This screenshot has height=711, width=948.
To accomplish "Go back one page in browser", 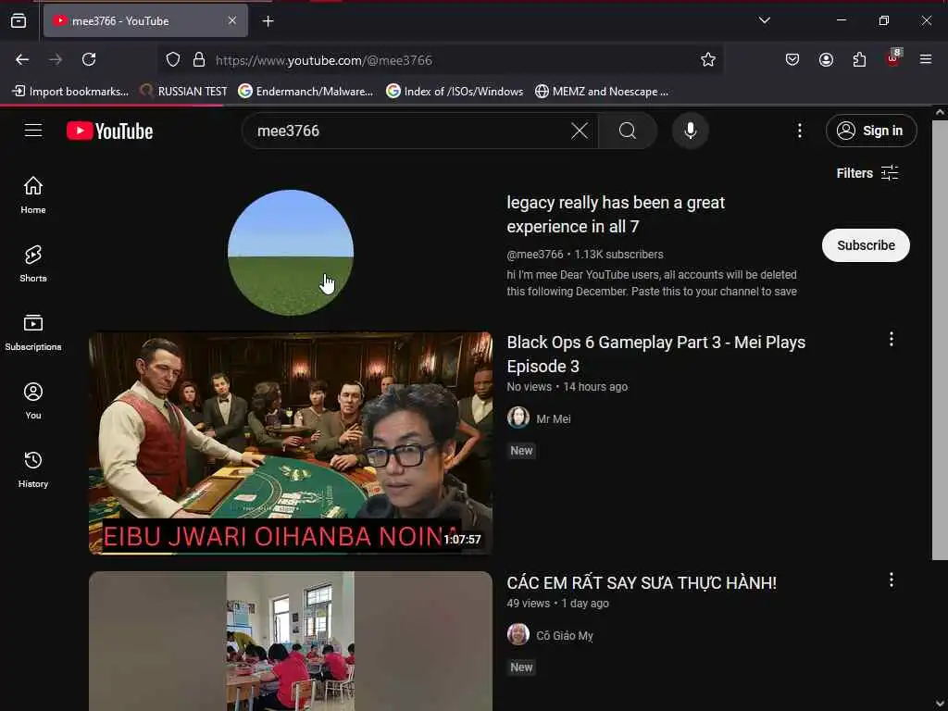I will pos(22,59).
